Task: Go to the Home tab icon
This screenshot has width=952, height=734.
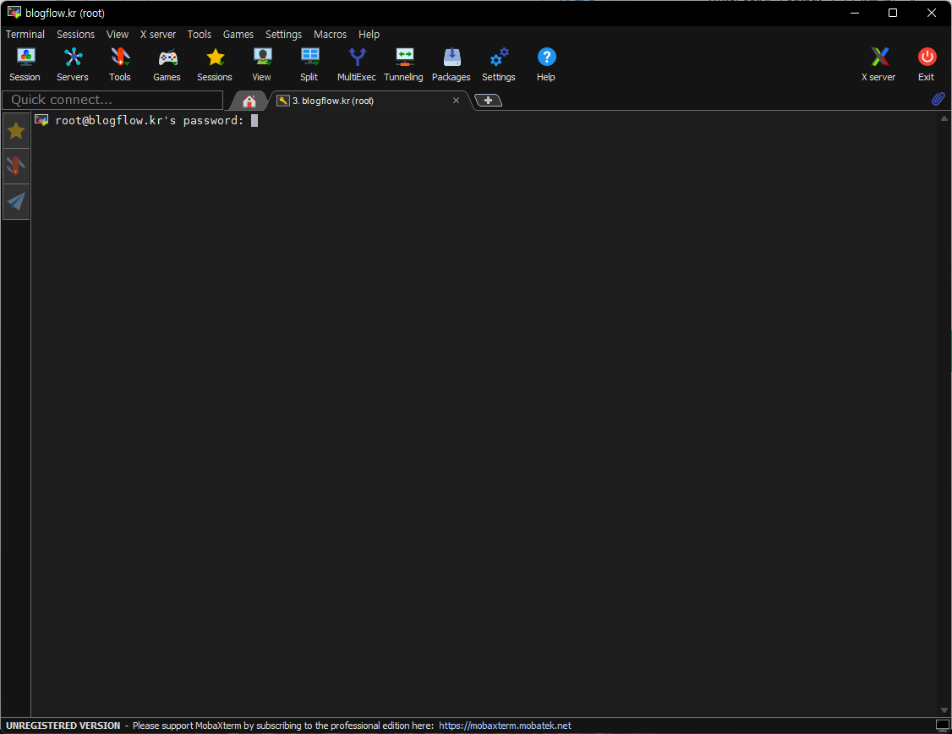Action: (249, 101)
